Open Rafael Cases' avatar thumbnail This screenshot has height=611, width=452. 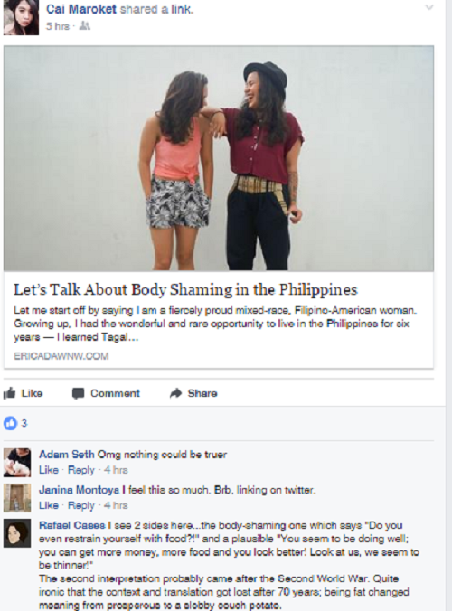(x=17, y=533)
